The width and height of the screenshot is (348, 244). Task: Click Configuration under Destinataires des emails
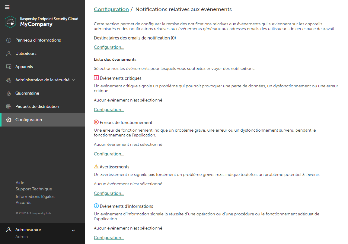109,47
